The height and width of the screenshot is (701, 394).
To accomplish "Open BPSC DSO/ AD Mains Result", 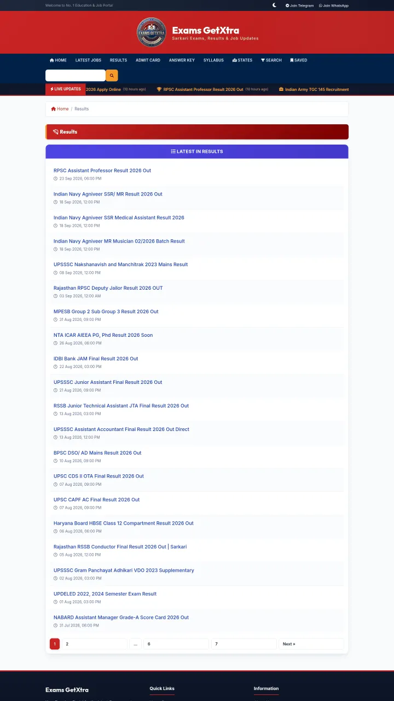I will (x=97, y=453).
